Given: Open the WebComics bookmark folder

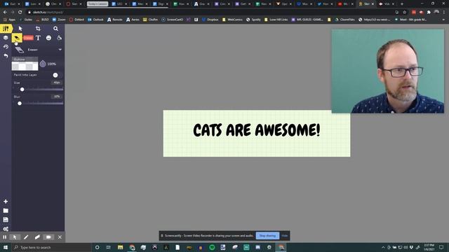Looking at the screenshot, I should (232, 20).
